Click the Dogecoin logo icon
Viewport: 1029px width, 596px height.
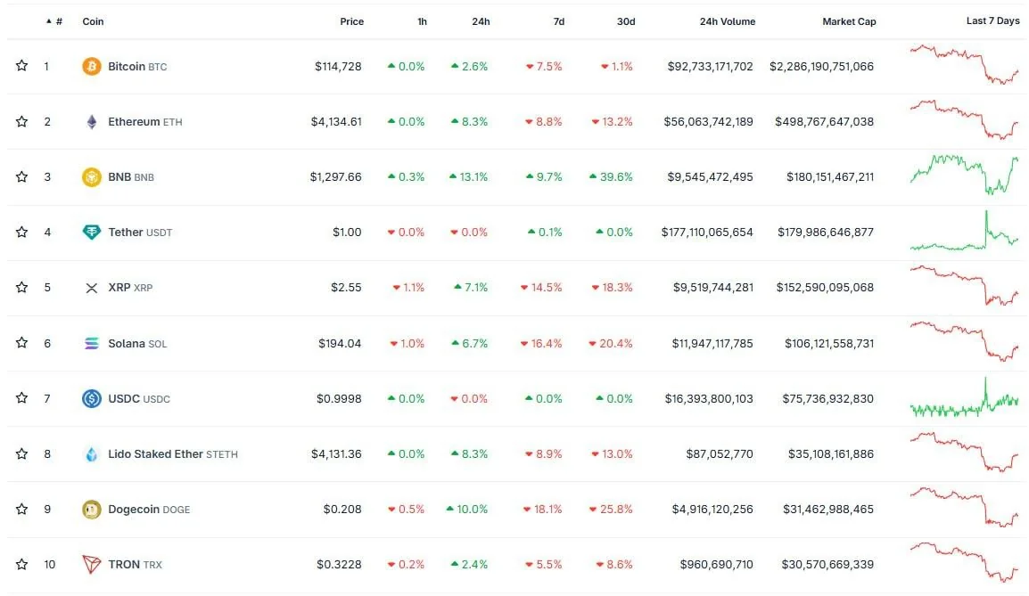[91, 510]
